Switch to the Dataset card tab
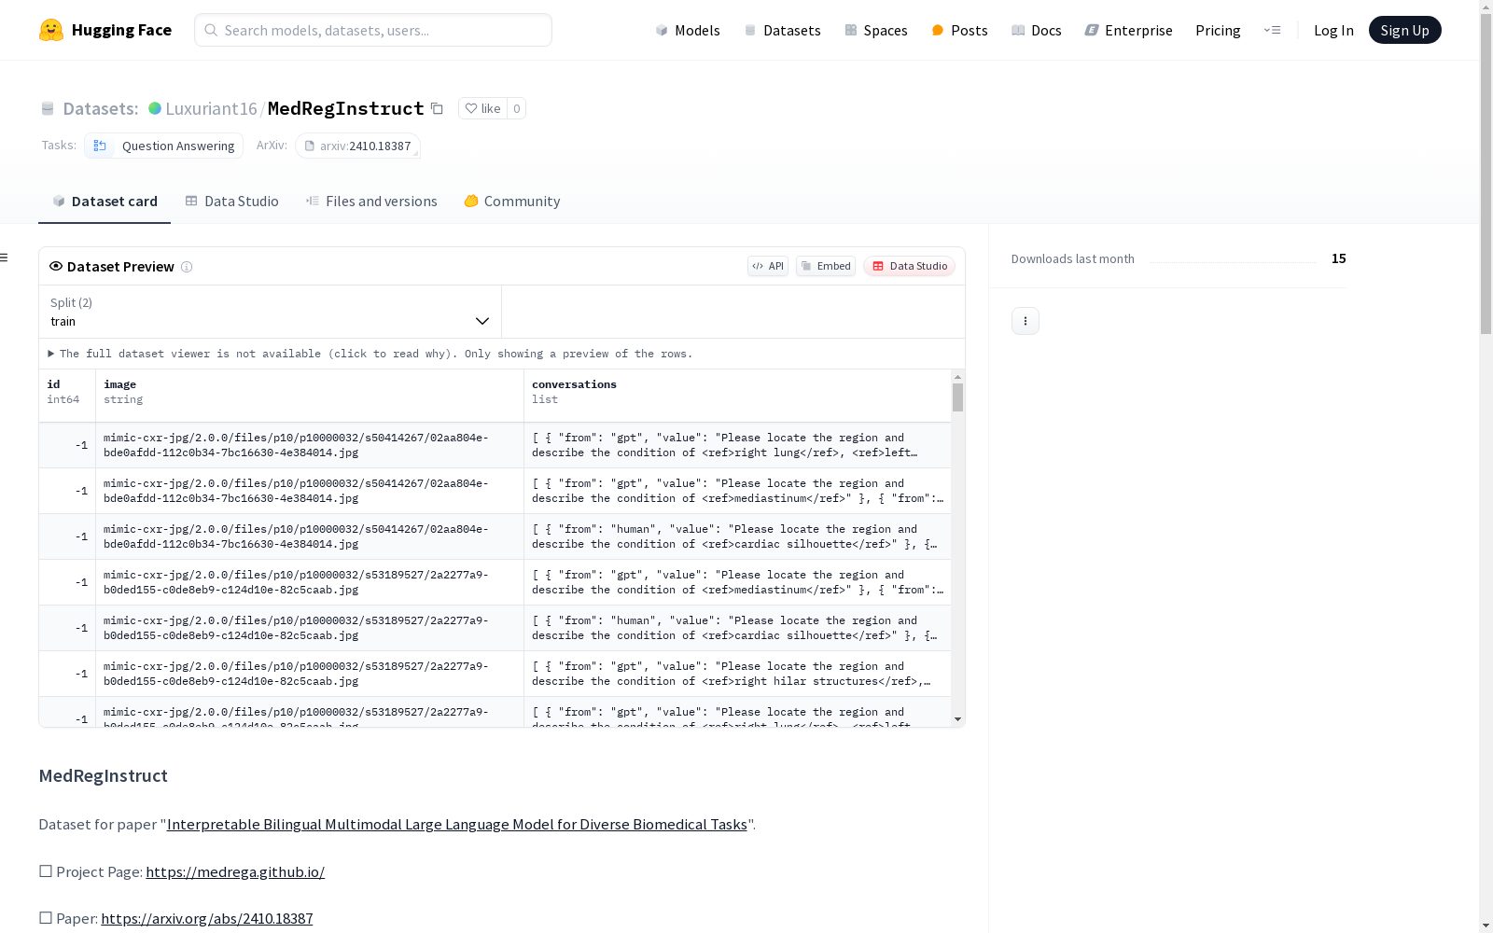The width and height of the screenshot is (1493, 933). click(x=105, y=202)
